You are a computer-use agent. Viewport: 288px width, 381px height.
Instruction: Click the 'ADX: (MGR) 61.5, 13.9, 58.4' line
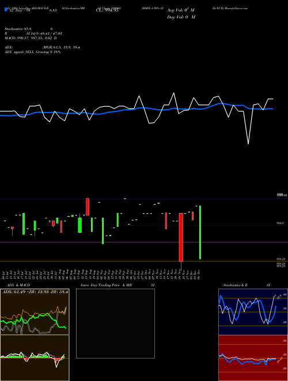[42, 47]
